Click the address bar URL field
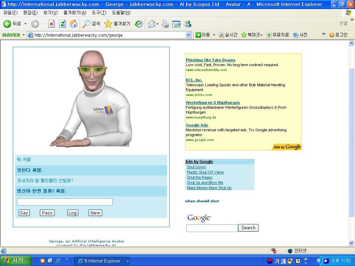This screenshot has width=355, height=266. [109, 35]
